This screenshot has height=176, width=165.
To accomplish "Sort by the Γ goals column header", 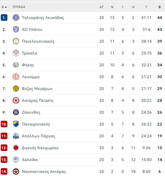I will tap(146, 7).
